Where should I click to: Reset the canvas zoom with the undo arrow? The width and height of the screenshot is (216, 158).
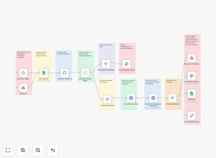[x=53, y=150]
